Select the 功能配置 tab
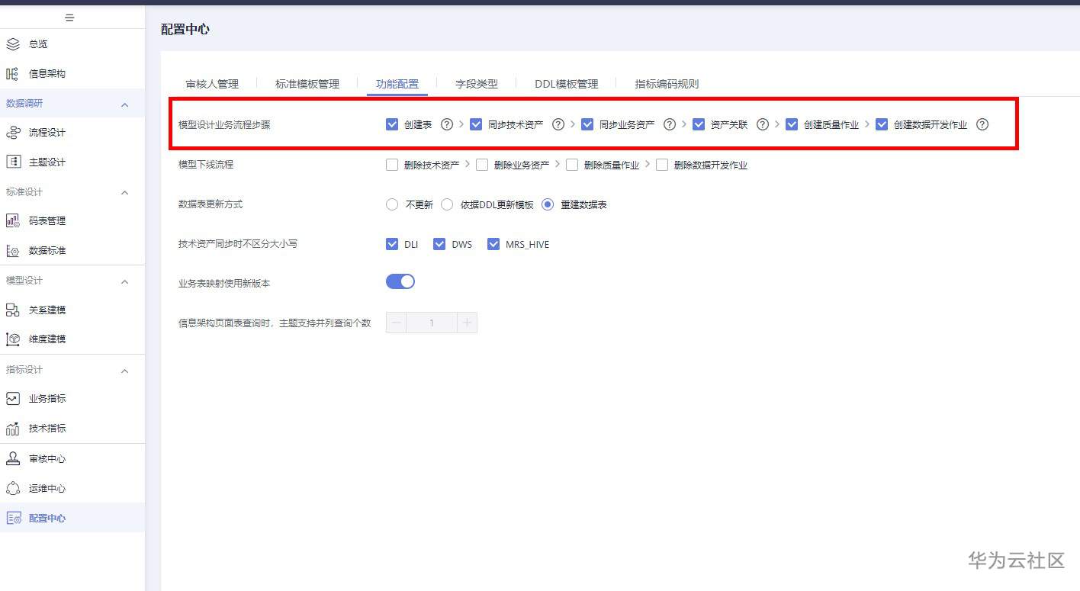Image resolution: width=1080 pixels, height=591 pixels. tap(397, 84)
